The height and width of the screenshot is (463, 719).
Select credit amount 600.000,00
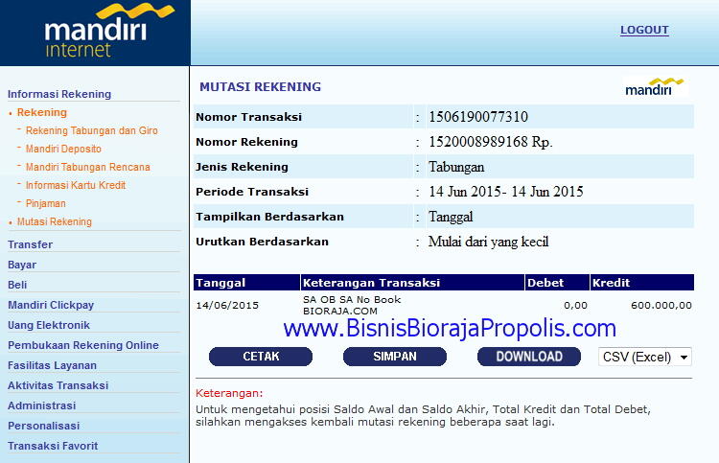click(661, 305)
